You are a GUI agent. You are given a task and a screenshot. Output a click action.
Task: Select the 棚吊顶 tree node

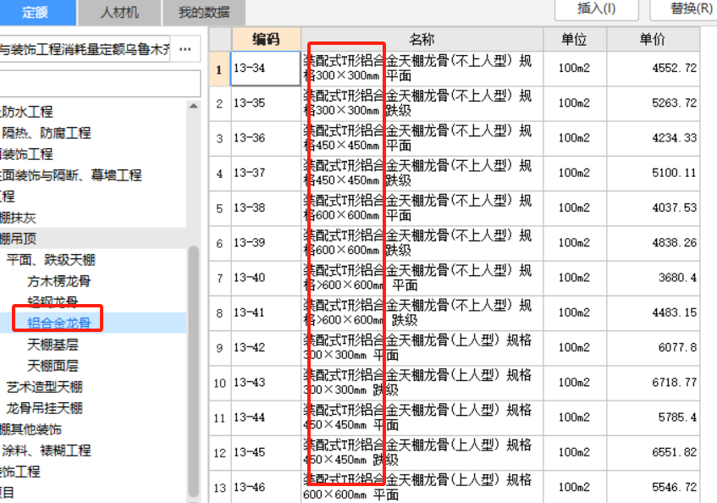[x=19, y=239]
